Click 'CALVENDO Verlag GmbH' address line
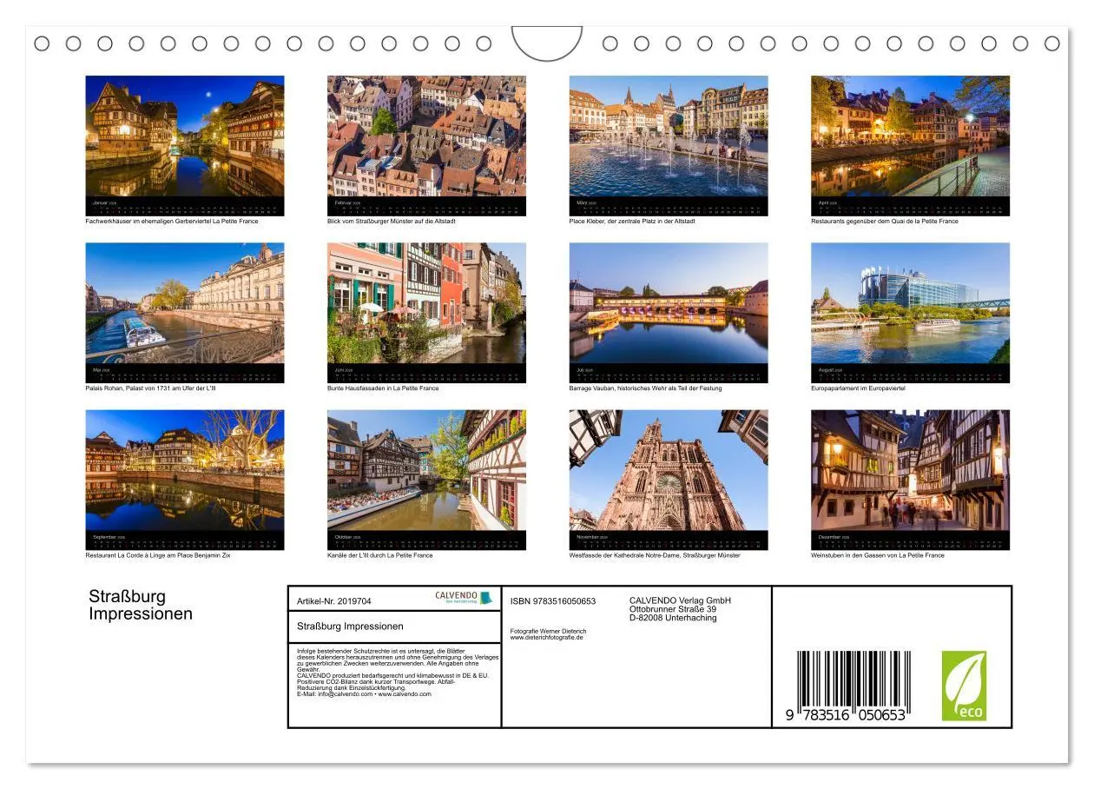 tap(680, 600)
